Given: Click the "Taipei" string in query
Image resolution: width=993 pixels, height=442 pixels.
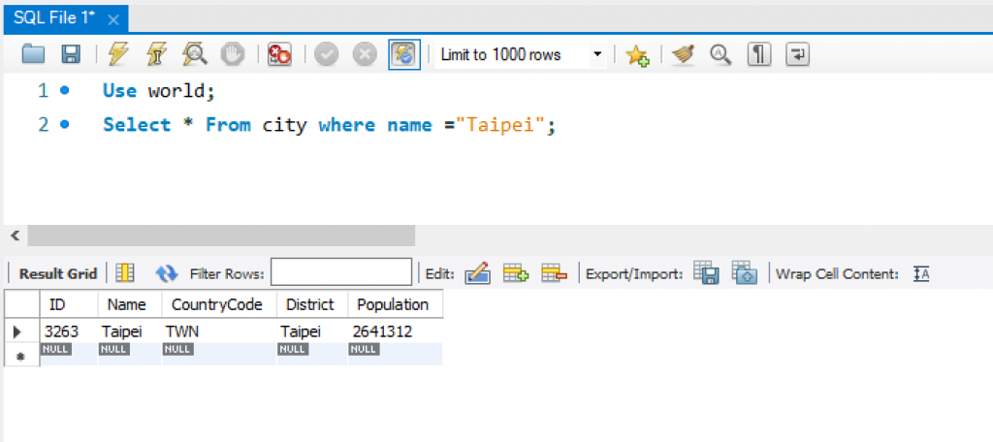Looking at the screenshot, I should [x=499, y=125].
